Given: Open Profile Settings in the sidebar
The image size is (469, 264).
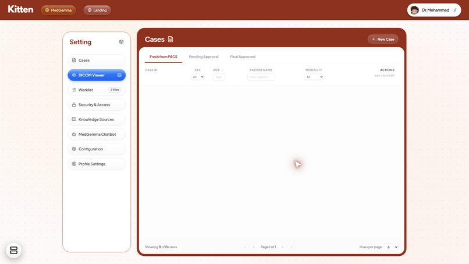Looking at the screenshot, I should (97, 164).
